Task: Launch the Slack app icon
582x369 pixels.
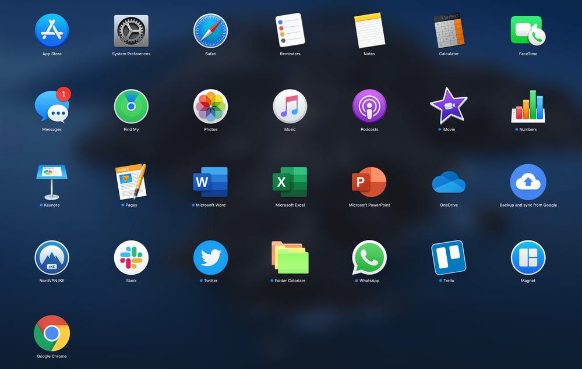Action: pyautogui.click(x=131, y=258)
